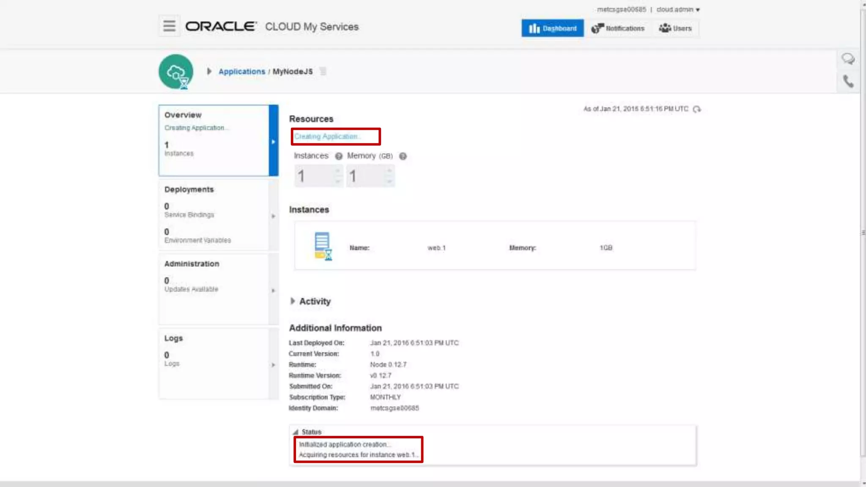Click the Creating Application status link

[327, 137]
